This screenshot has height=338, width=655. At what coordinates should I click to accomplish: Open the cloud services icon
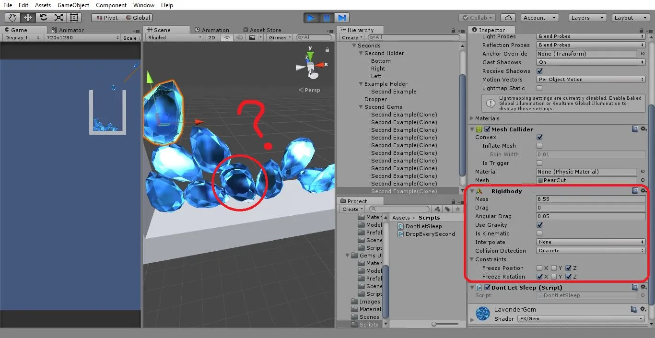508,18
